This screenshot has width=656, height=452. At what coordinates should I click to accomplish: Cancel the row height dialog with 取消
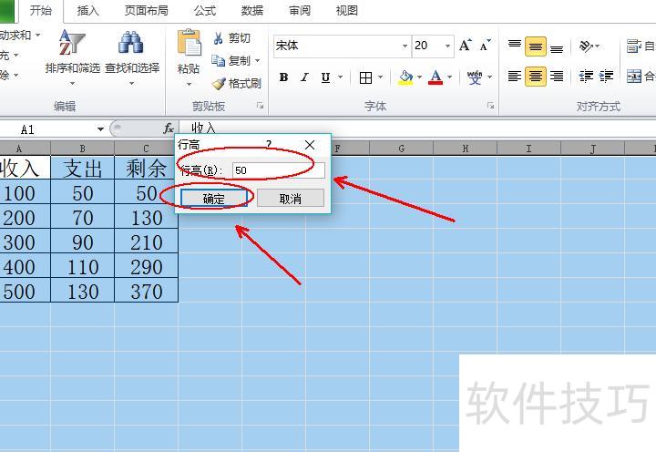pyautogui.click(x=291, y=199)
